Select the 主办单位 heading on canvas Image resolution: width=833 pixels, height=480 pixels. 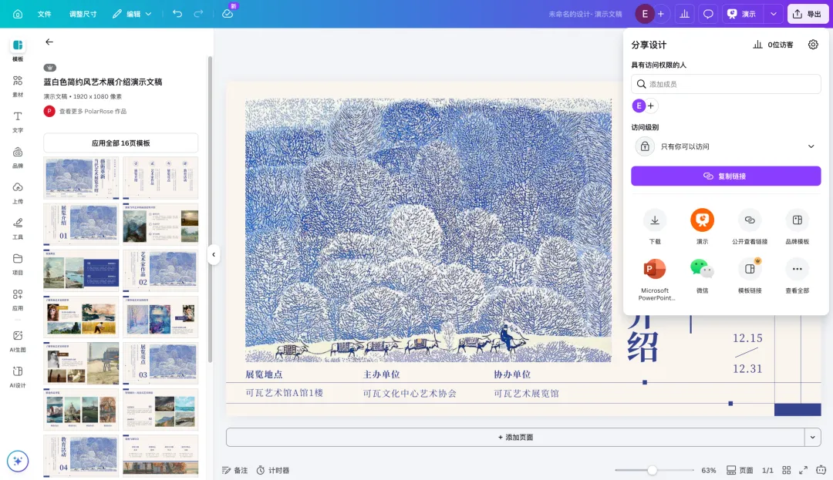click(x=382, y=374)
